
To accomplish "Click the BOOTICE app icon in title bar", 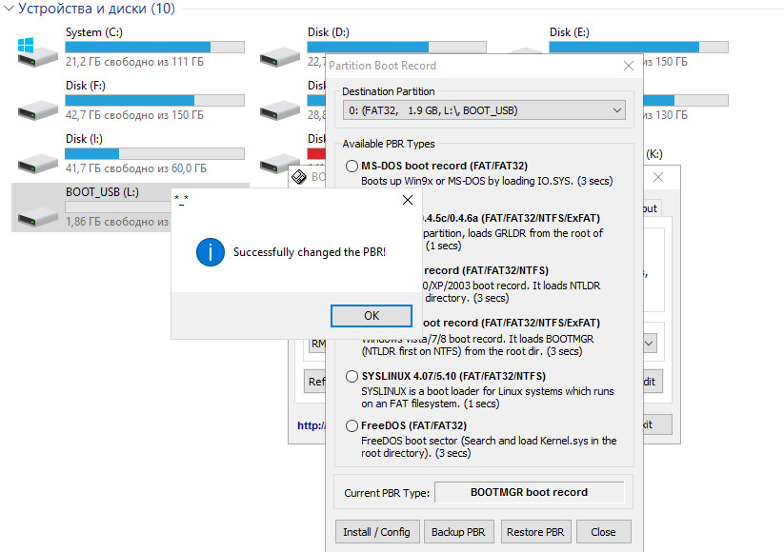I will [299, 177].
